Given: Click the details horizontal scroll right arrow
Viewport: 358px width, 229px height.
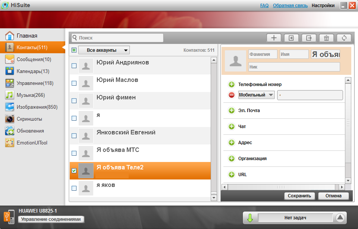Looking at the screenshot, I should [342, 187].
